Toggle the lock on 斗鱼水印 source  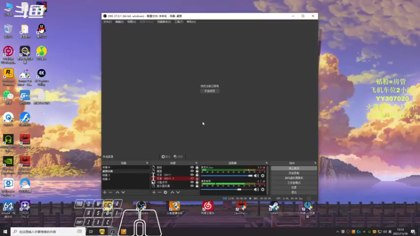(x=197, y=182)
